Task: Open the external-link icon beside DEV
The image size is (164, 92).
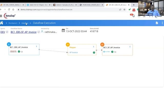Action: [x=7, y=32]
